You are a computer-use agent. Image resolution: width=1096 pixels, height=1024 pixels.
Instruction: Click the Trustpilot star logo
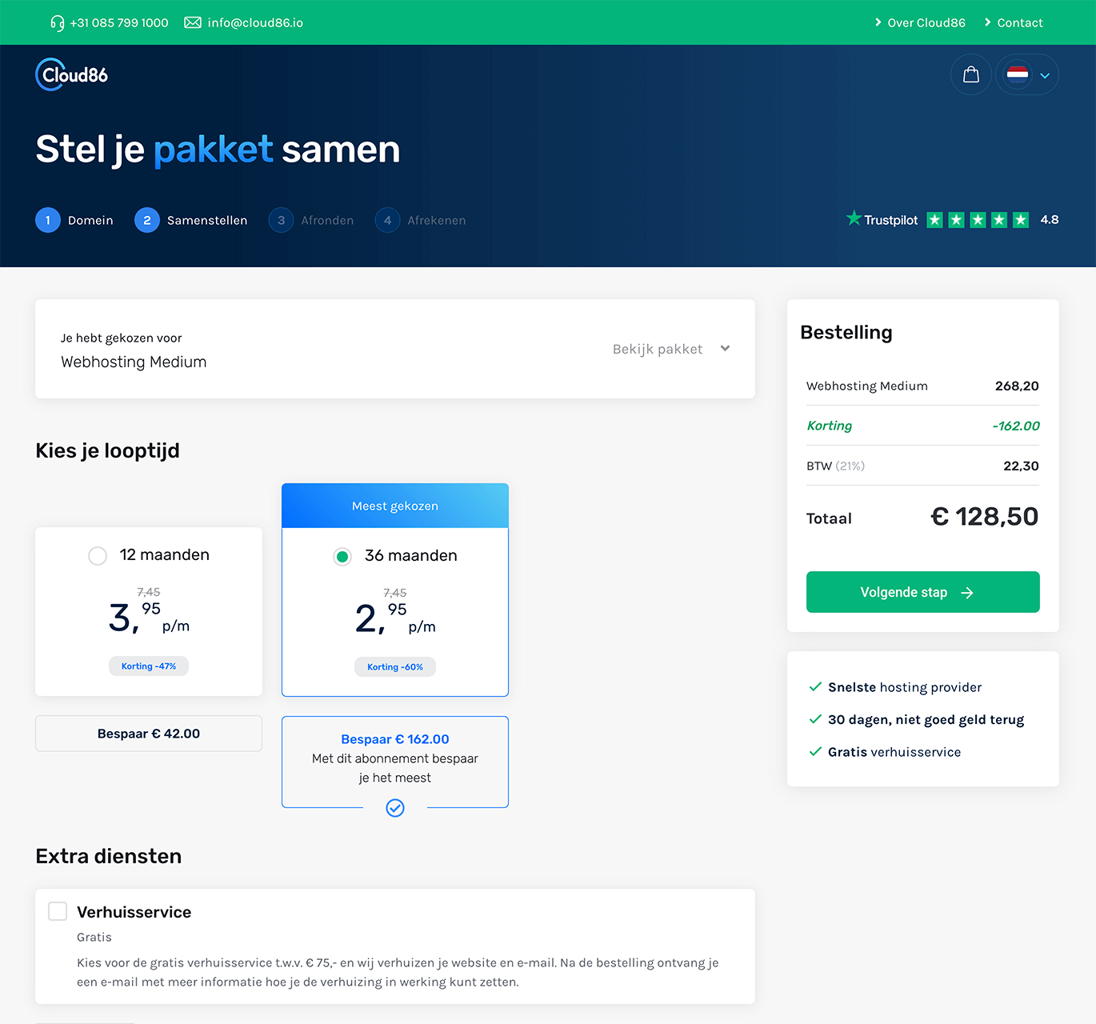coord(853,218)
